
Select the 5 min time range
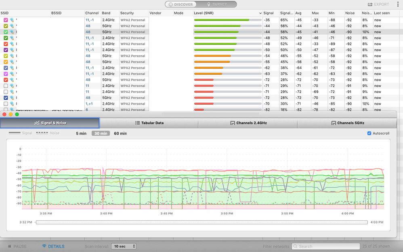pos(81,133)
